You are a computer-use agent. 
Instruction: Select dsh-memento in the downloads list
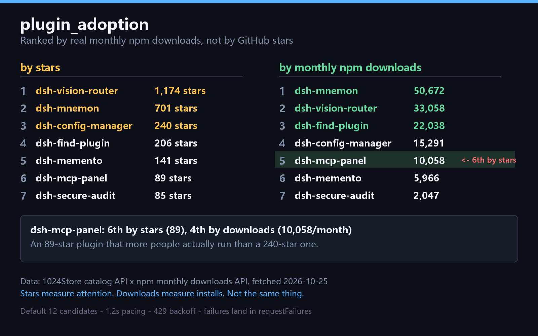coord(328,178)
